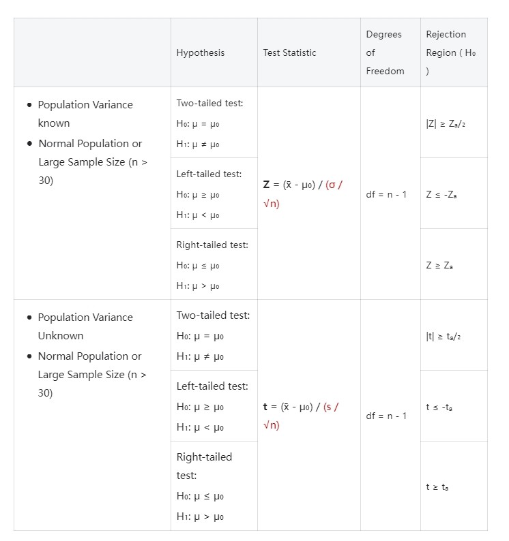Click the Z-section Left-tailed test cell

point(214,194)
